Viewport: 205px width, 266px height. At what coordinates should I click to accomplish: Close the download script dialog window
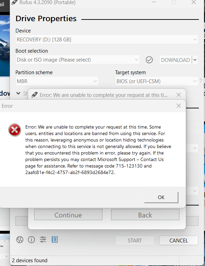click(x=179, y=95)
